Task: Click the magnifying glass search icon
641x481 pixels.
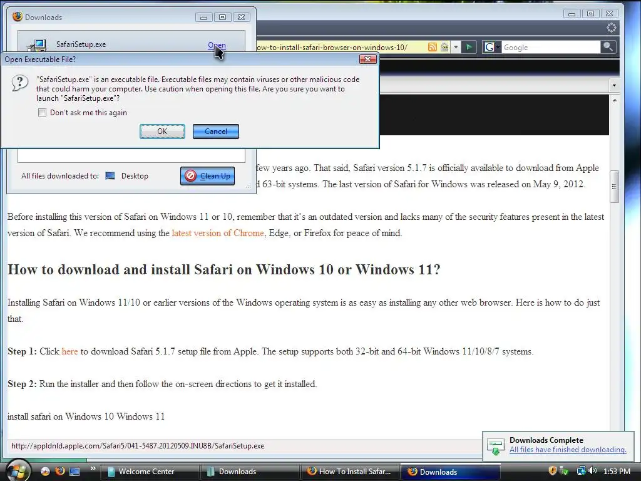Action: coord(608,46)
